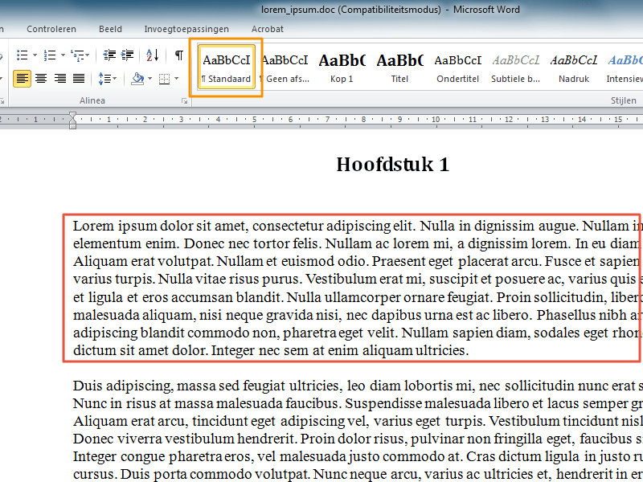Click the line spacing icon
The image size is (643, 482).
point(104,78)
